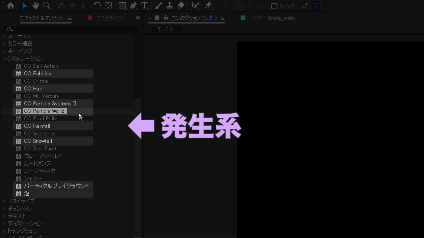Expand the スタイライズ category
Screen dimensions: 424x238
pyautogui.click(x=4, y=201)
